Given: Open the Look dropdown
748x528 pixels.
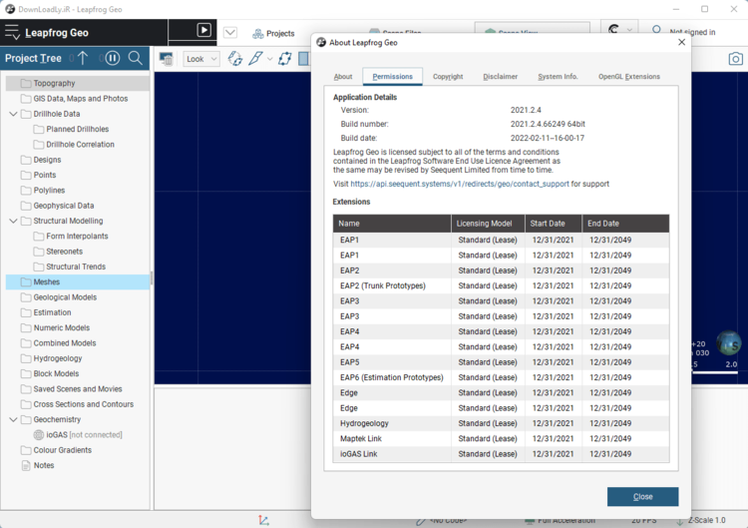Looking at the screenshot, I should point(201,59).
